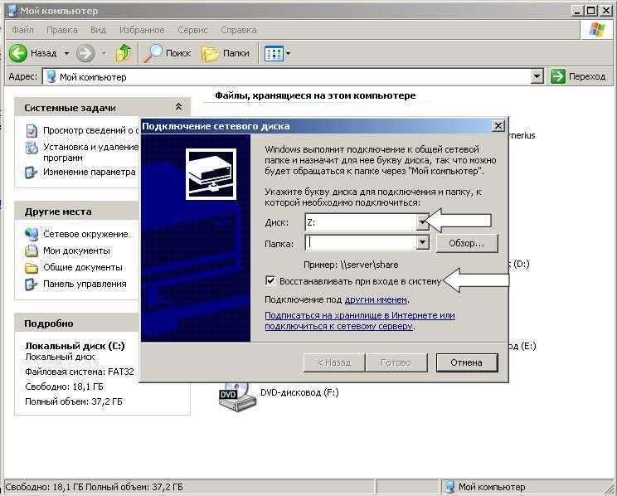Click the Общие документы folder icon
This screenshot has width=617, height=496.
tap(32, 268)
